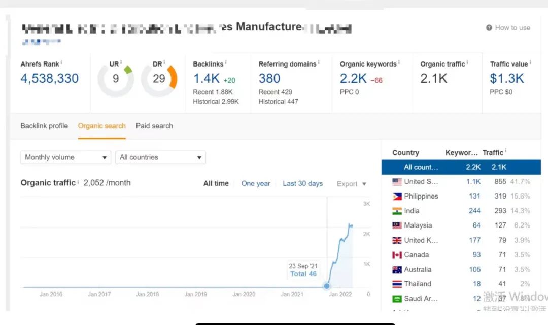Image resolution: width=548 pixels, height=325 pixels.
Task: Click the Australia flag icon
Action: click(x=397, y=270)
